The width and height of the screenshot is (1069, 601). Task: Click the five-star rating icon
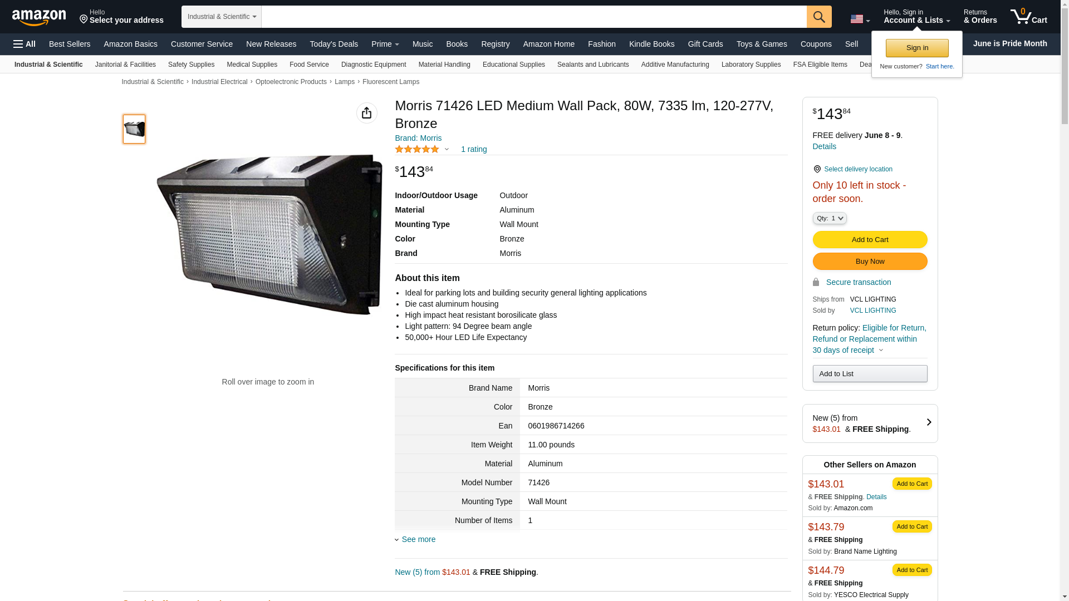click(x=417, y=149)
